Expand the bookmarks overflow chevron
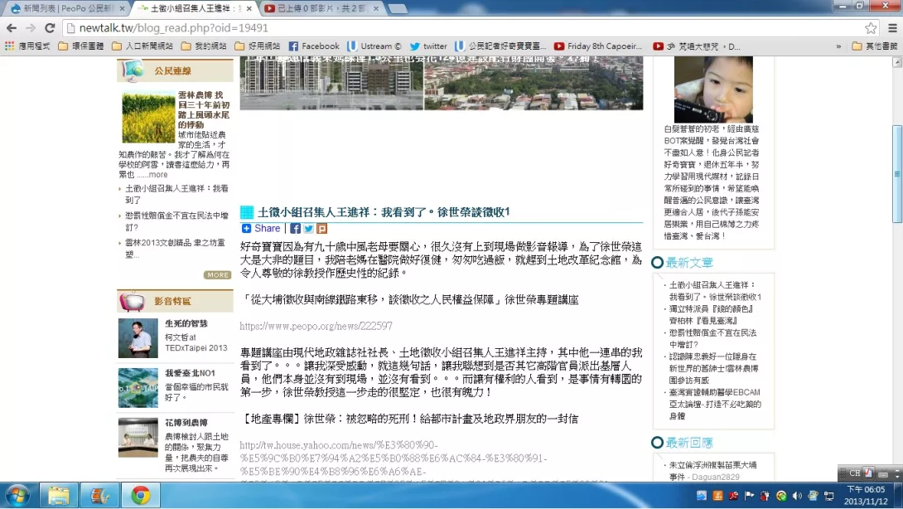This screenshot has height=509, width=903. point(839,46)
